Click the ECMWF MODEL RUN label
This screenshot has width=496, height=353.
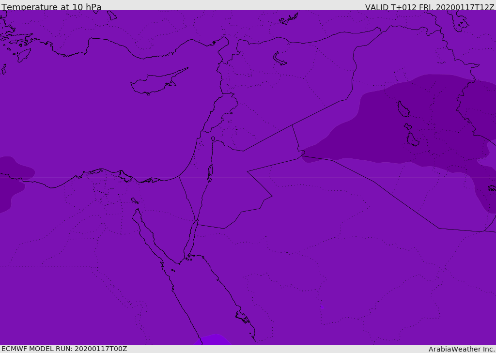click(x=64, y=349)
